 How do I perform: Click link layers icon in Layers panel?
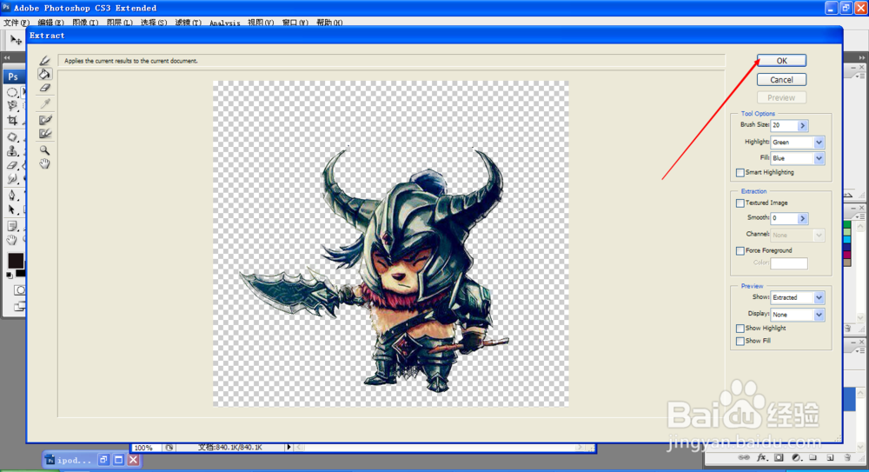coord(745,458)
